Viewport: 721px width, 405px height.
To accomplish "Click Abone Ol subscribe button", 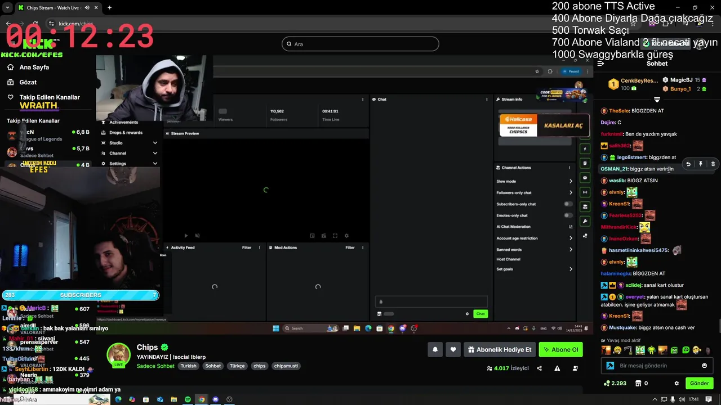I will click(x=560, y=349).
